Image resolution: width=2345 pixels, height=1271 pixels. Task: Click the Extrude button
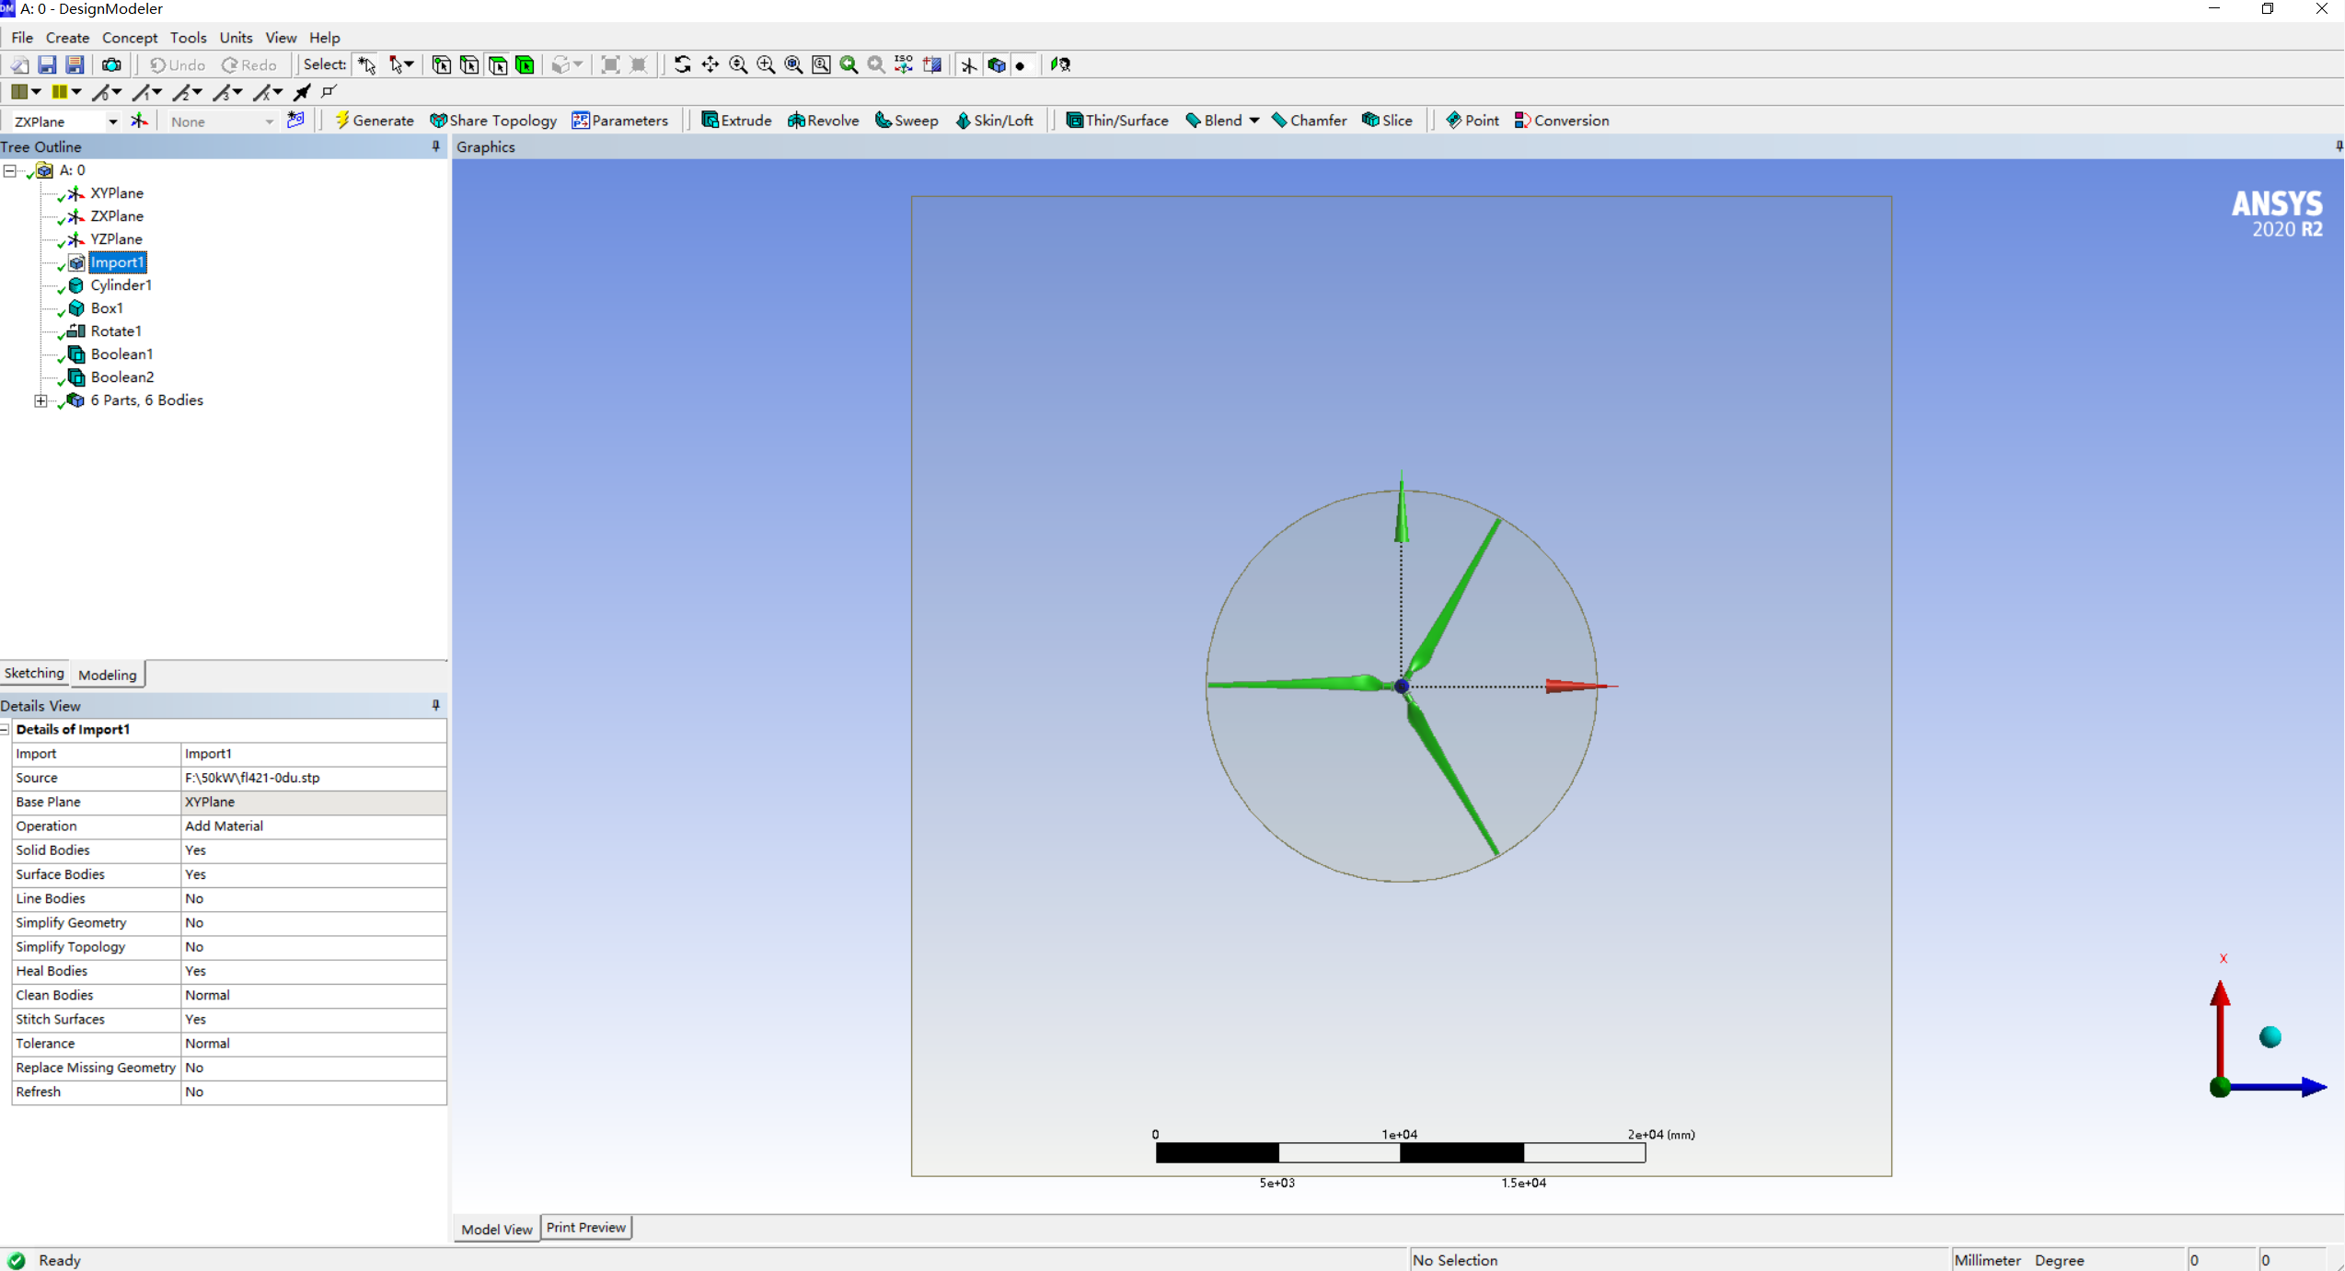coord(736,121)
